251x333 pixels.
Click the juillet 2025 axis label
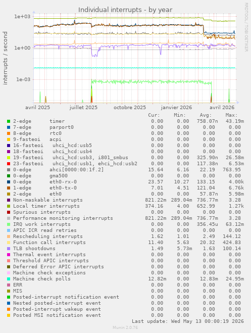83,108
